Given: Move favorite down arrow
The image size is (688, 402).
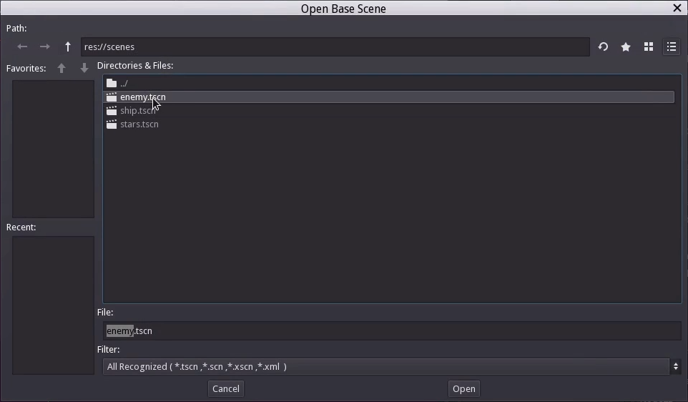Looking at the screenshot, I should (84, 68).
